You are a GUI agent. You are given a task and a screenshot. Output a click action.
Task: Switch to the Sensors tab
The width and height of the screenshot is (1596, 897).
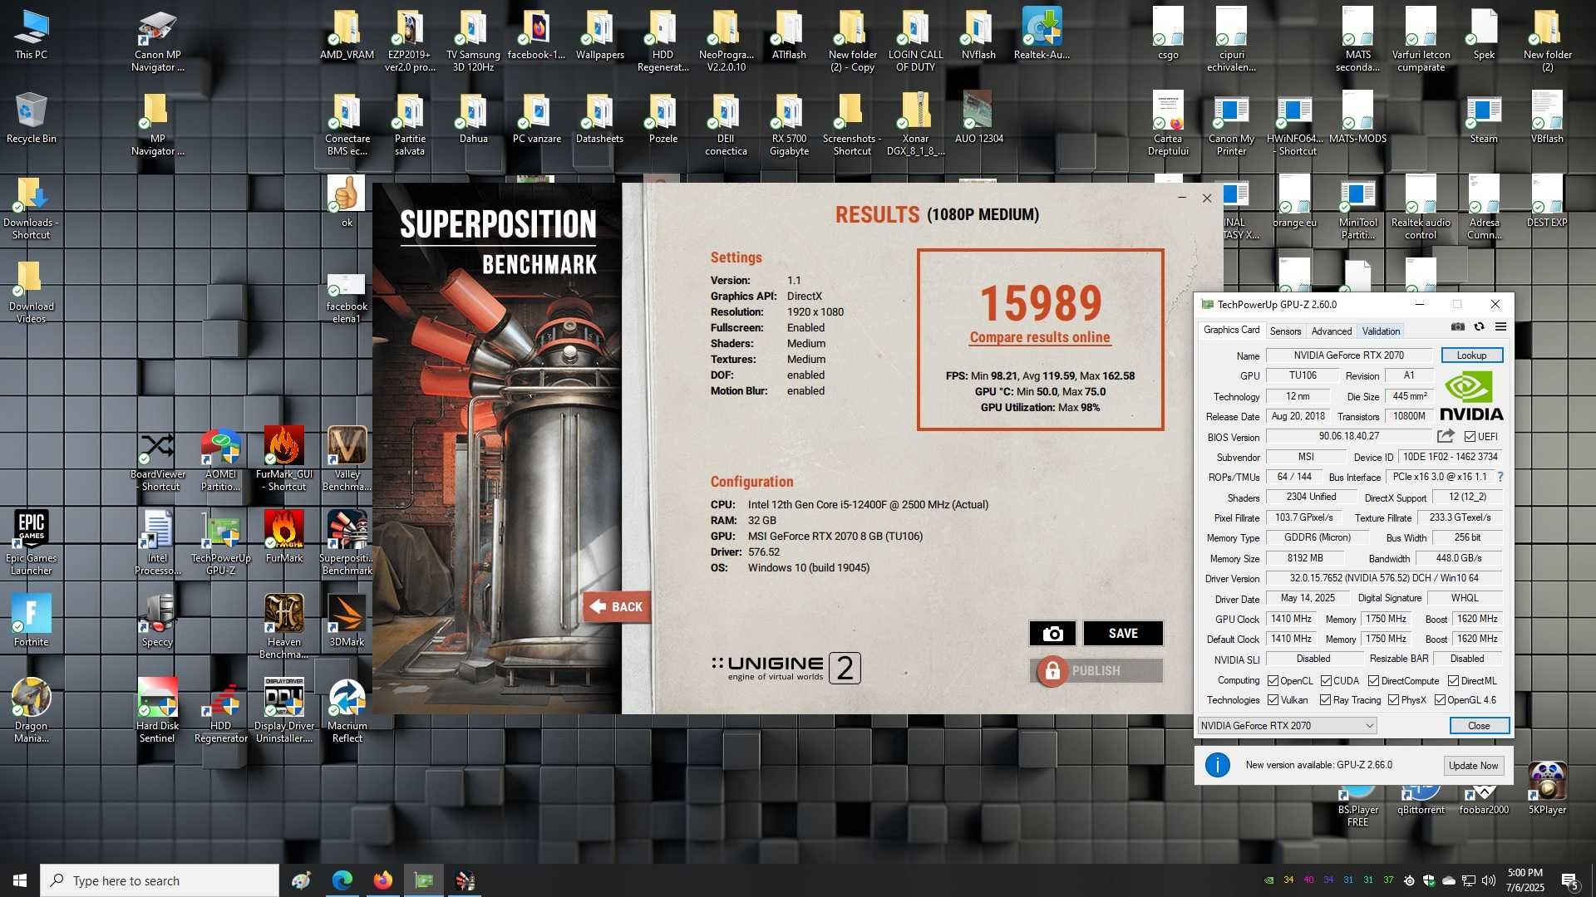coord(1285,331)
